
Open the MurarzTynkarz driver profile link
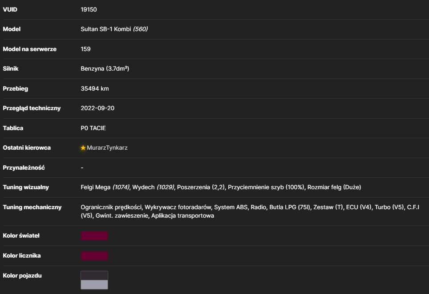[107, 148]
